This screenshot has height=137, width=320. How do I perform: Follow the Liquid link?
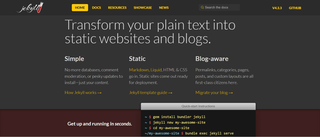click(156, 70)
